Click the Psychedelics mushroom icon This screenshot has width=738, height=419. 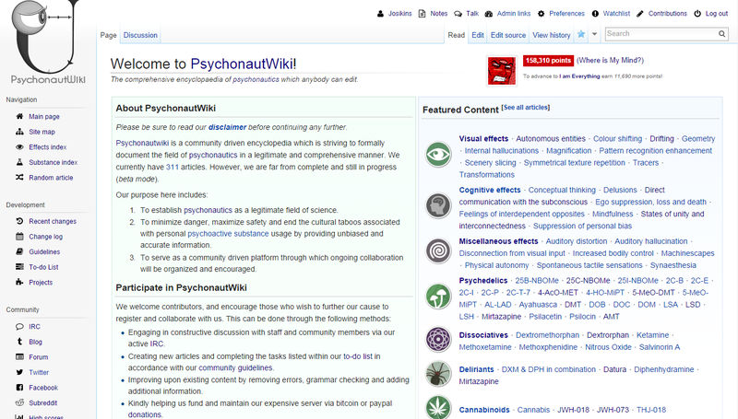pos(438,295)
